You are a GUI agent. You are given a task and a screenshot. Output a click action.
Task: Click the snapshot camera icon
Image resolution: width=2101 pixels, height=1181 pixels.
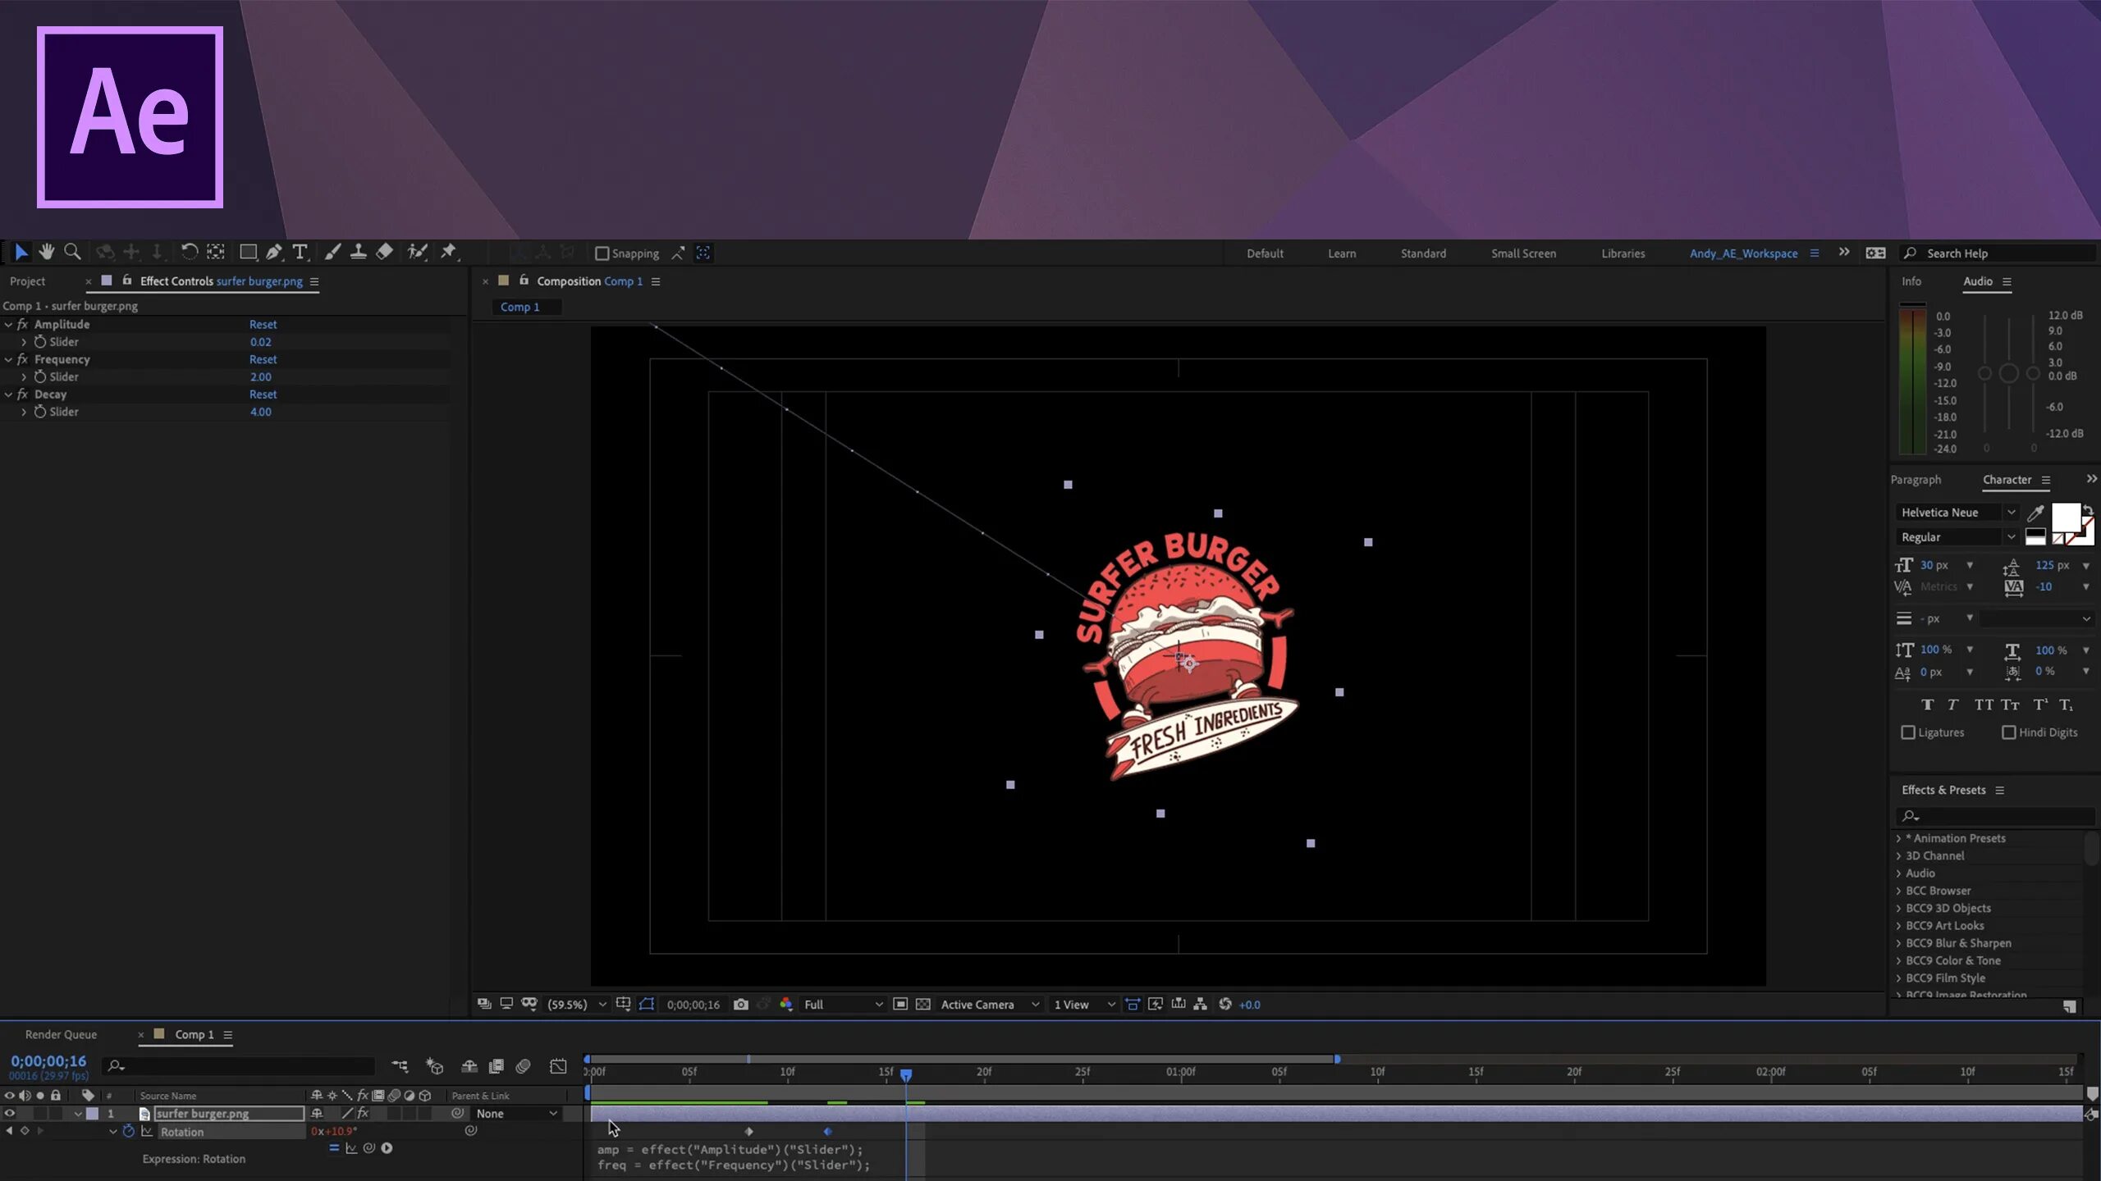740,1004
